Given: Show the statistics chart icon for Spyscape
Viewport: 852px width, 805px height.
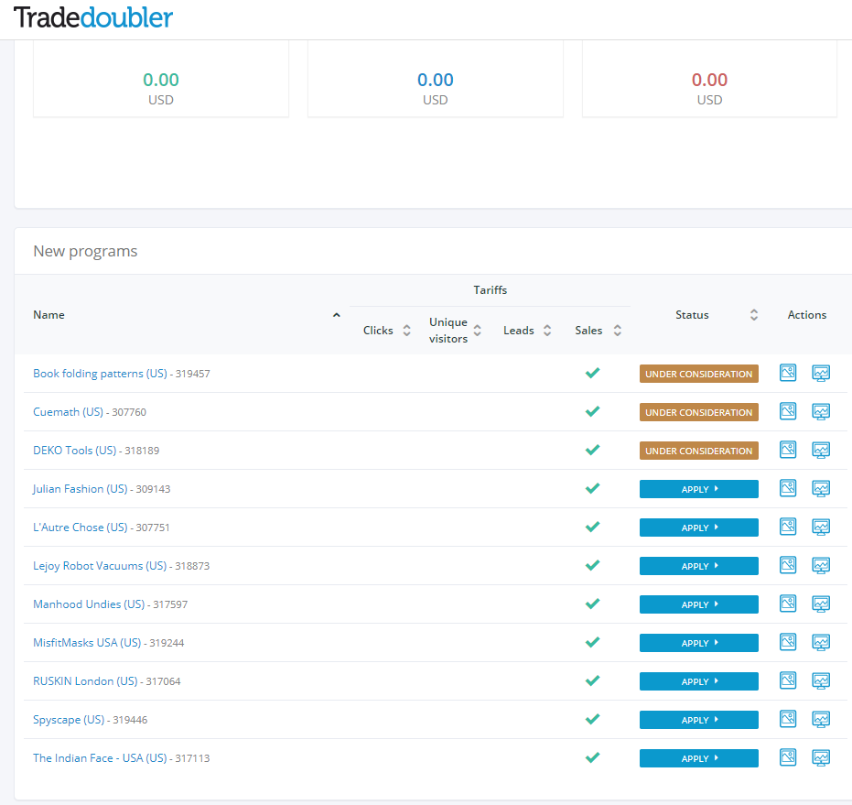Looking at the screenshot, I should [821, 719].
